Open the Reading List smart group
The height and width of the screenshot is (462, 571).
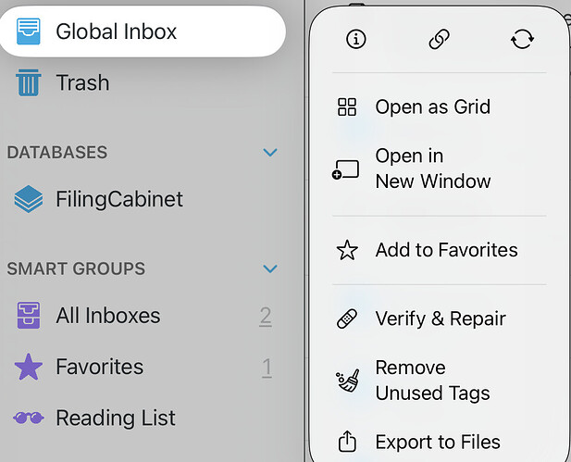[116, 418]
